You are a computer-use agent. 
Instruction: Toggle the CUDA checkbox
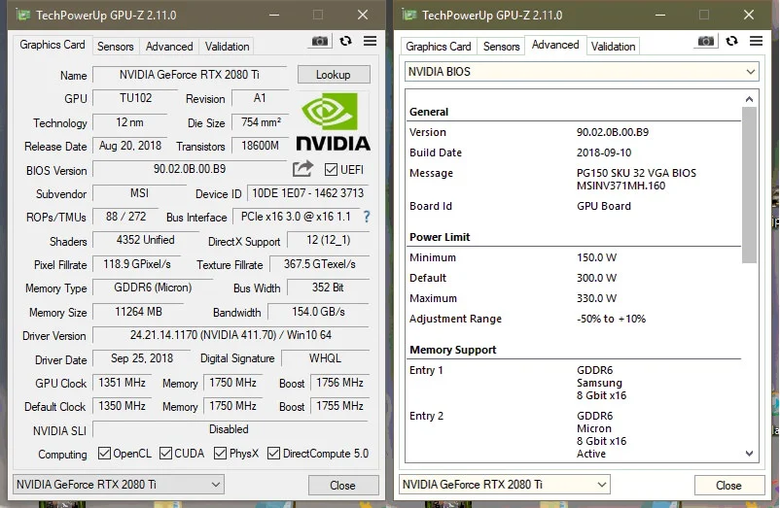click(165, 453)
